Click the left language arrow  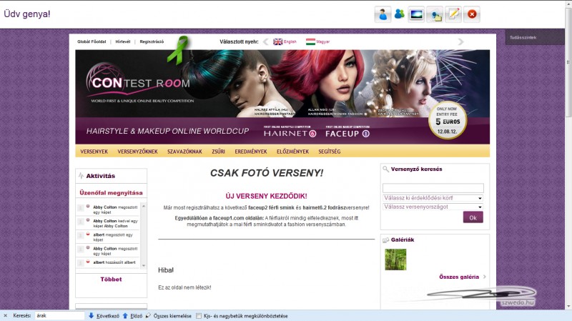pyautogui.click(x=265, y=41)
